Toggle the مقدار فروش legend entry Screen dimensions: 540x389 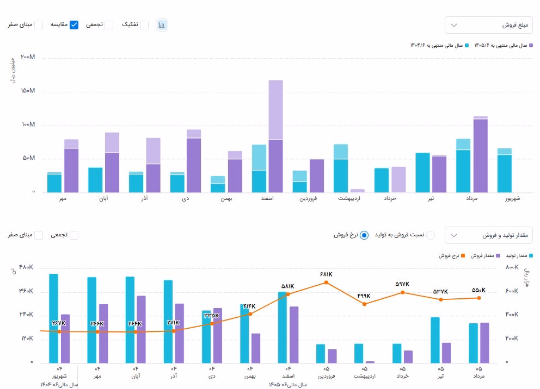[x=485, y=256]
